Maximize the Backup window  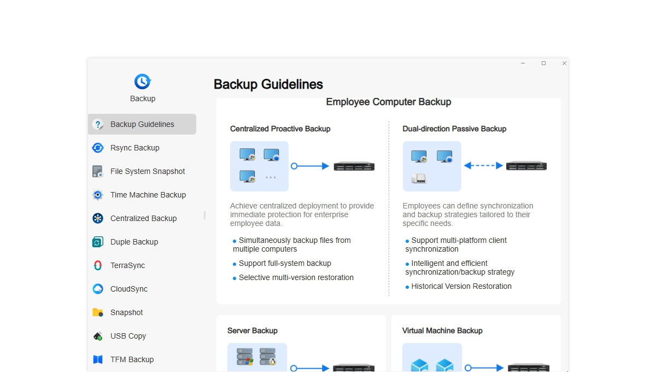(543, 63)
